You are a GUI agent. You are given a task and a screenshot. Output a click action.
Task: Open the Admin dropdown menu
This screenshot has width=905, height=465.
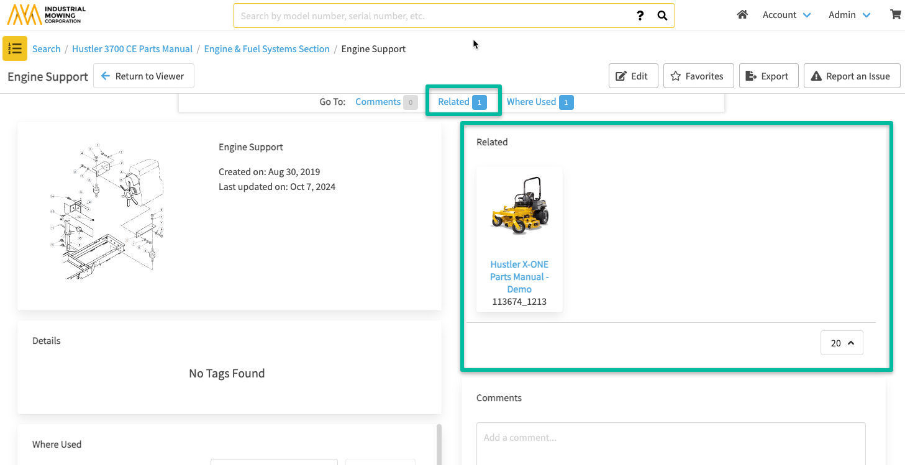click(x=849, y=15)
